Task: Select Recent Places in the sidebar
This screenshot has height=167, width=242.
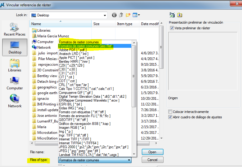Action: pyautogui.click(x=15, y=29)
